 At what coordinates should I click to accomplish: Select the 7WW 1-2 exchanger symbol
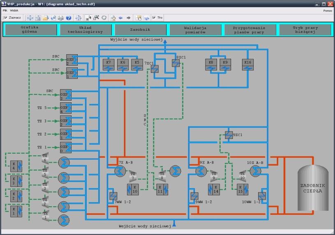click(x=113, y=196)
